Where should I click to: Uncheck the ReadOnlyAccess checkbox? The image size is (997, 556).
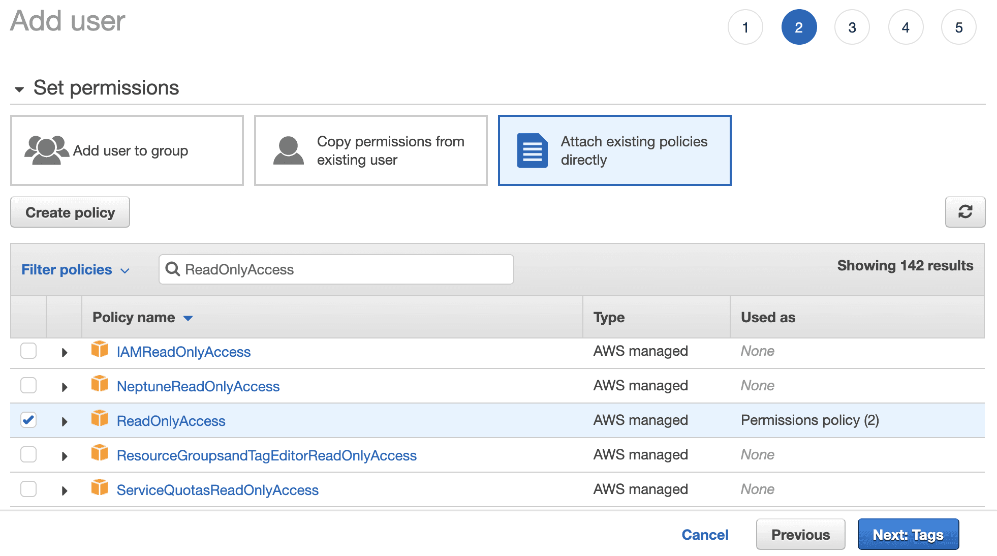pos(28,420)
